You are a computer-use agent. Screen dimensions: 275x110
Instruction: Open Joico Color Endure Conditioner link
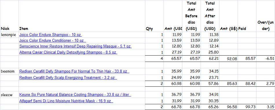(x=53, y=41)
